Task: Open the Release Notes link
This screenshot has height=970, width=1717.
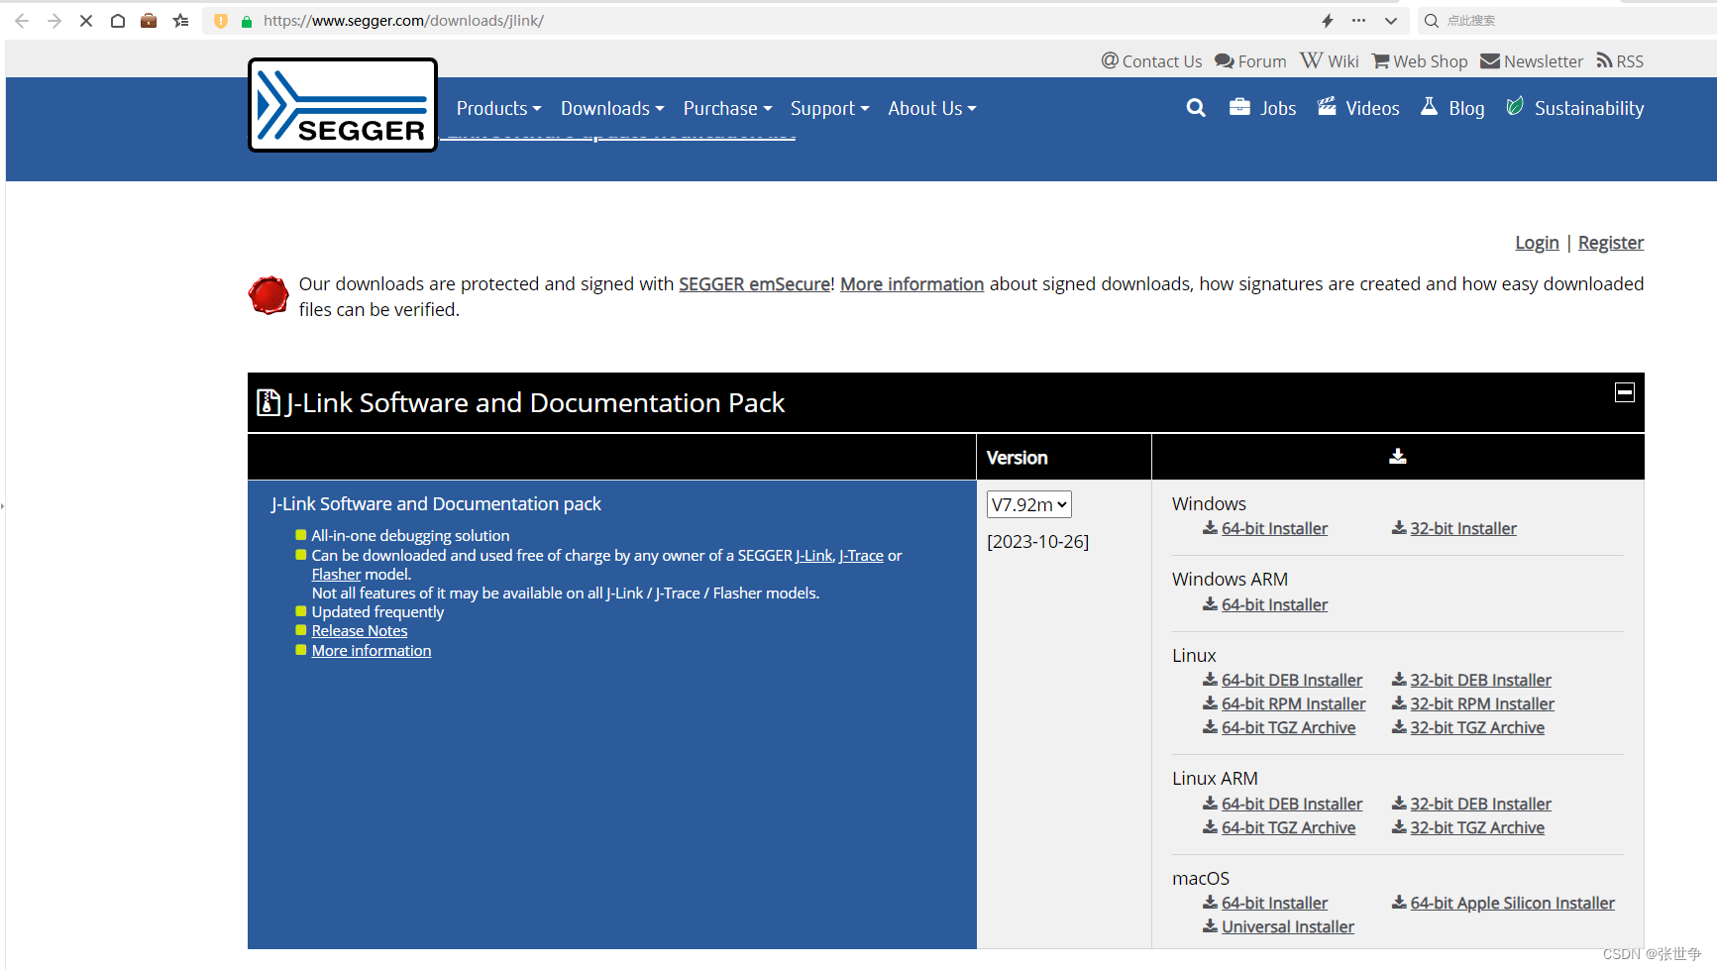Action: pos(360,631)
